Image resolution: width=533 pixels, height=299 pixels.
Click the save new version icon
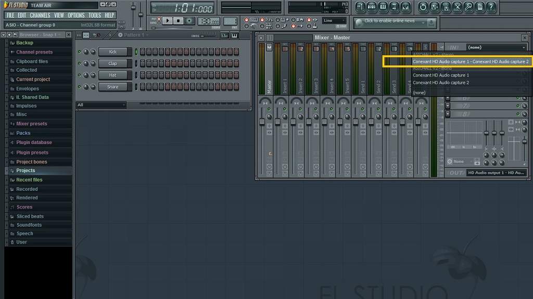pyautogui.click(x=435, y=7)
